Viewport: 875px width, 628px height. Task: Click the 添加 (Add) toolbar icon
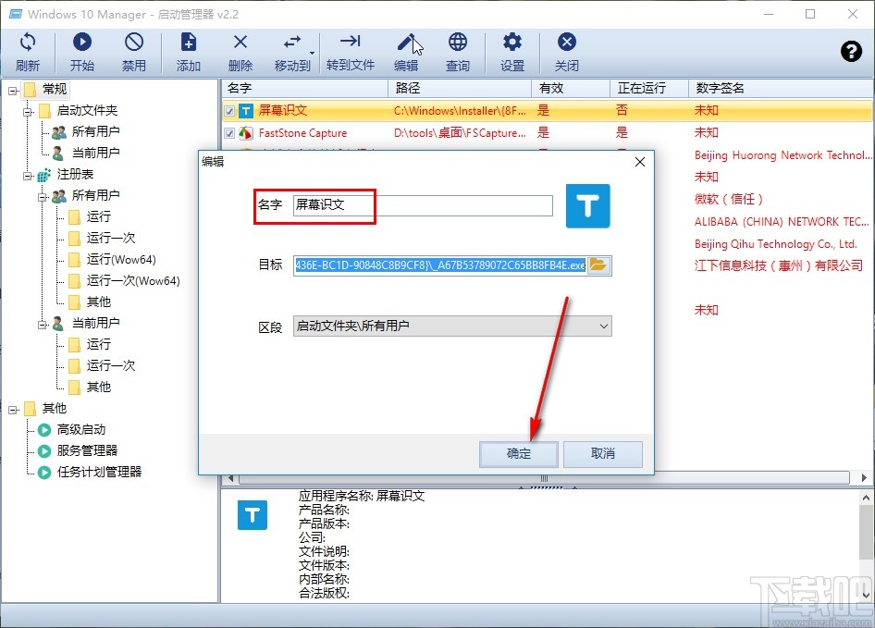point(188,51)
